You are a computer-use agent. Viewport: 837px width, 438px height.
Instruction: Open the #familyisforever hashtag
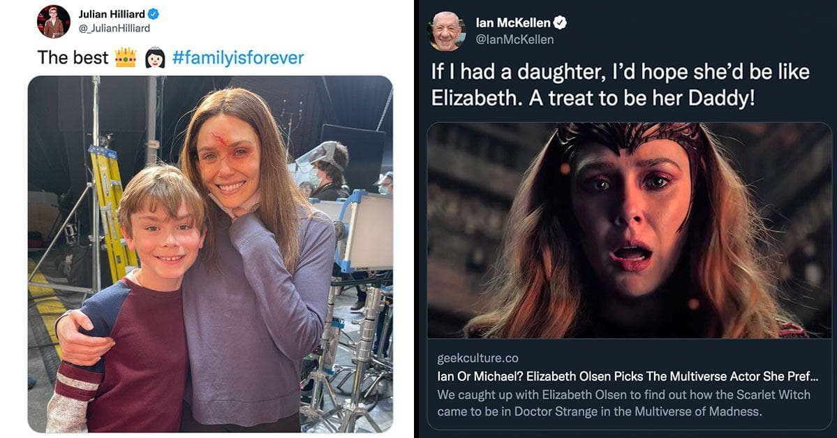tap(237, 57)
